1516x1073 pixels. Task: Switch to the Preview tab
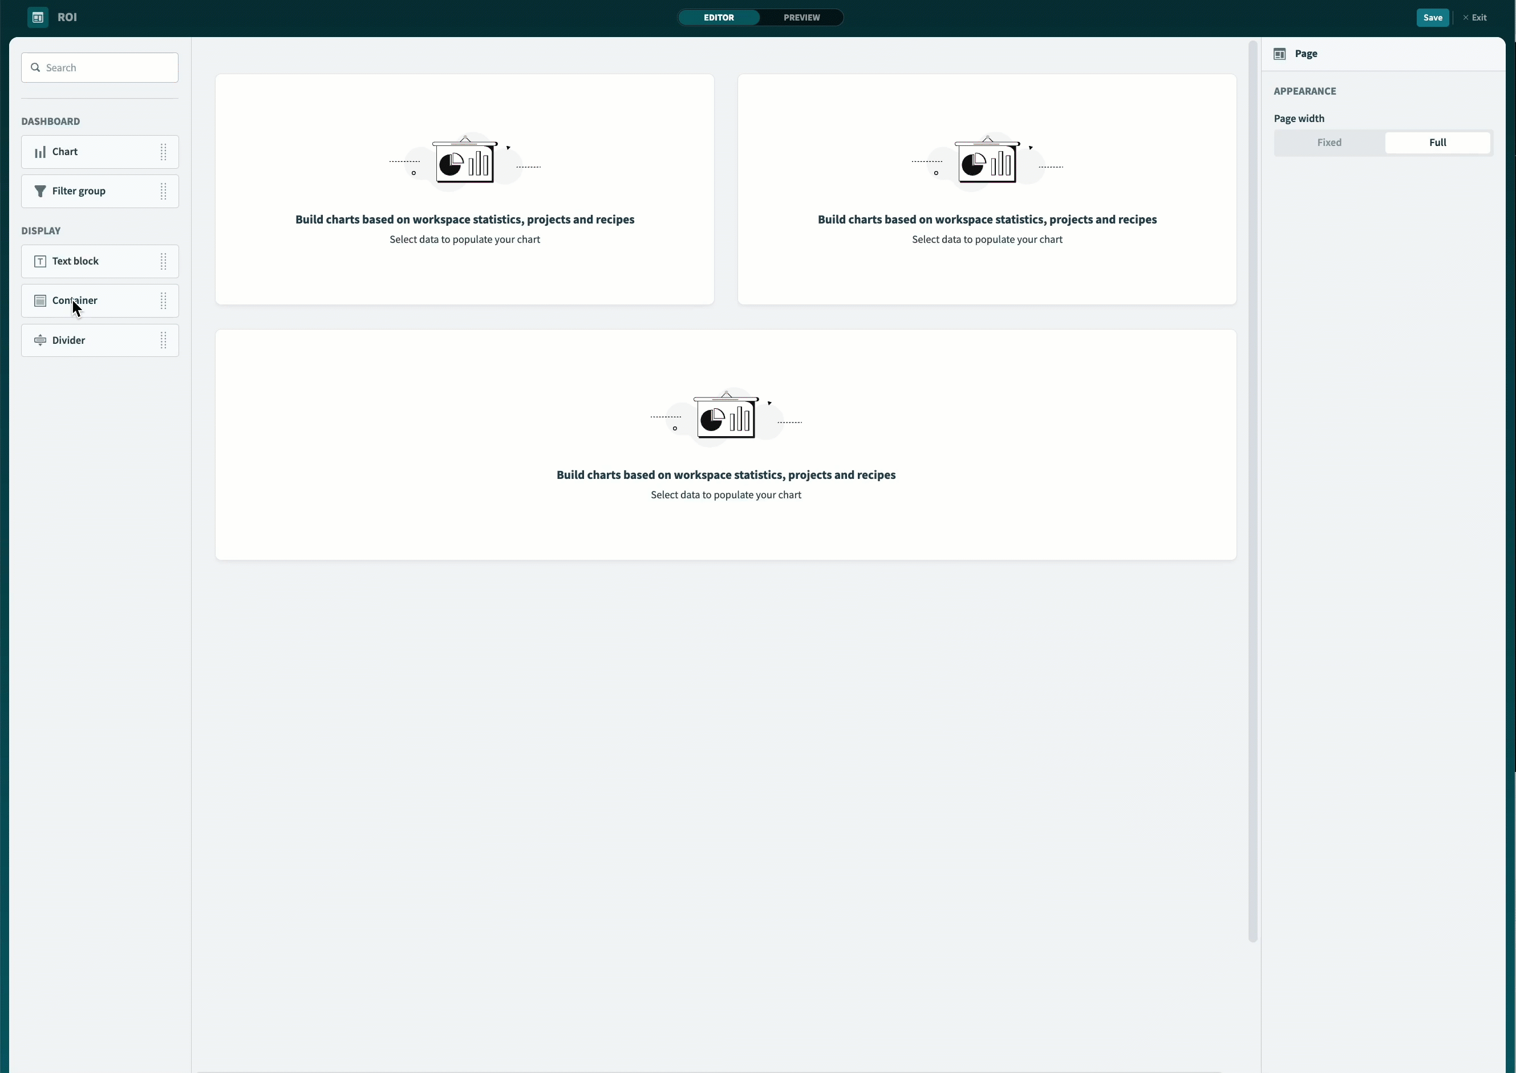coord(801,17)
